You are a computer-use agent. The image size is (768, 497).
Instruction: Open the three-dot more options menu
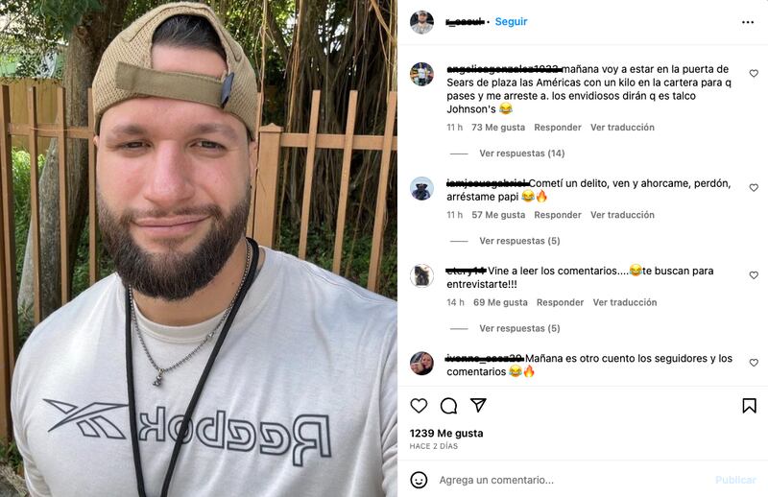(x=748, y=22)
